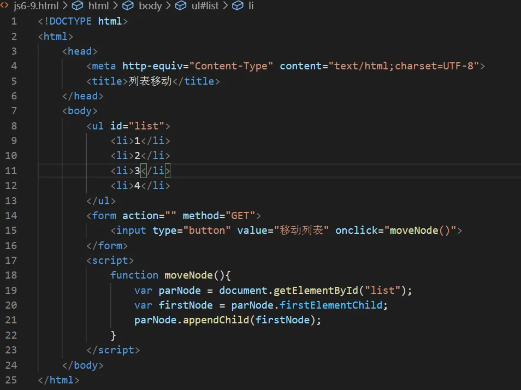Click the closing </html> tag on line 25
The width and height of the screenshot is (521, 390).
coord(59,380)
